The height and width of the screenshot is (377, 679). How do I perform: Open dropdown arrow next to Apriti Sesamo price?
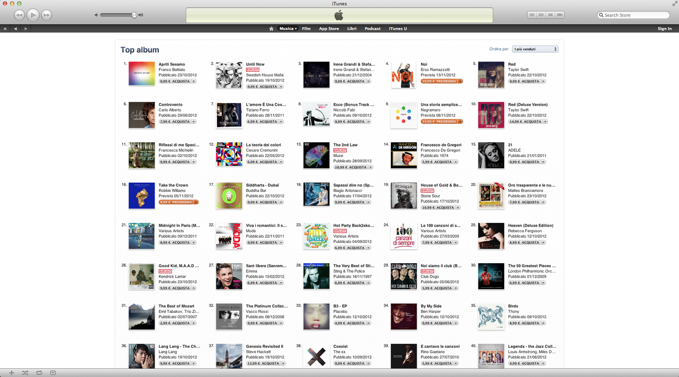pos(194,81)
